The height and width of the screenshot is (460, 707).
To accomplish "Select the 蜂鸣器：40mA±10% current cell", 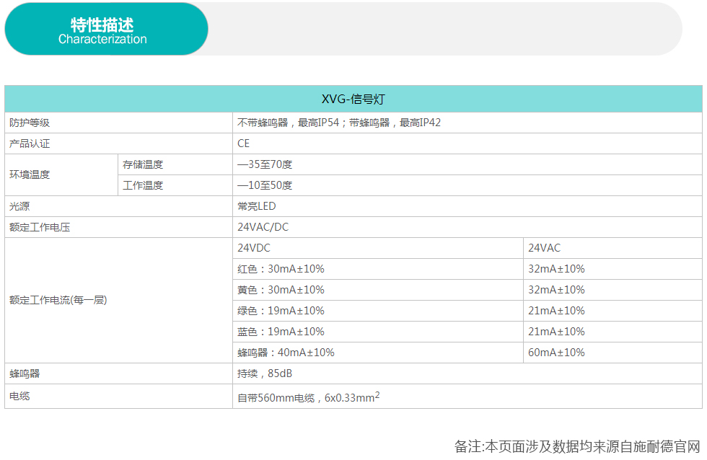I will 286,353.
